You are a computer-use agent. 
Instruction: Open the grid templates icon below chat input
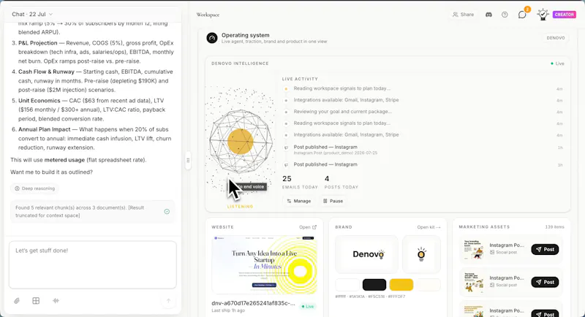36,301
